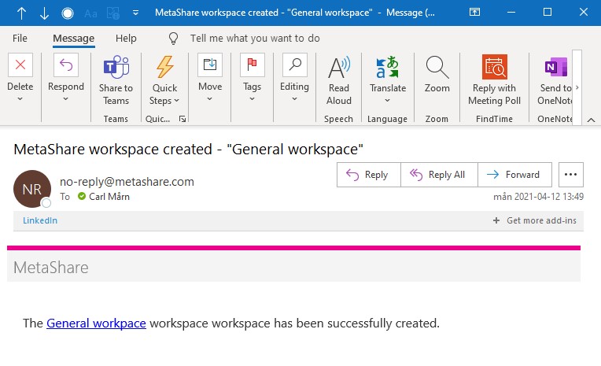This screenshot has width=601, height=366.
Task: Expand the Editing dropdown chevron
Action: [294, 99]
